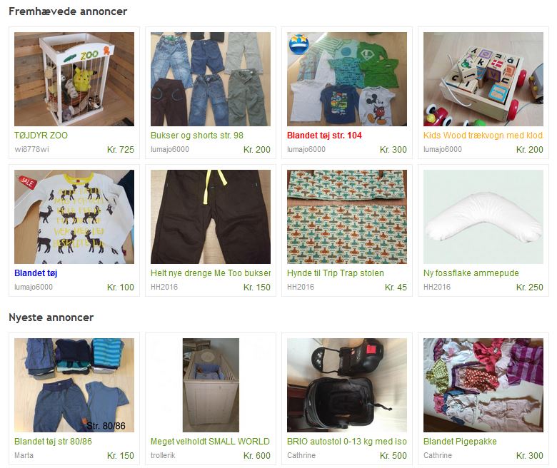Image resolution: width=557 pixels, height=468 pixels.
Task: Open the Kids Wood trækvogn listing title
Action: pyautogui.click(x=483, y=135)
